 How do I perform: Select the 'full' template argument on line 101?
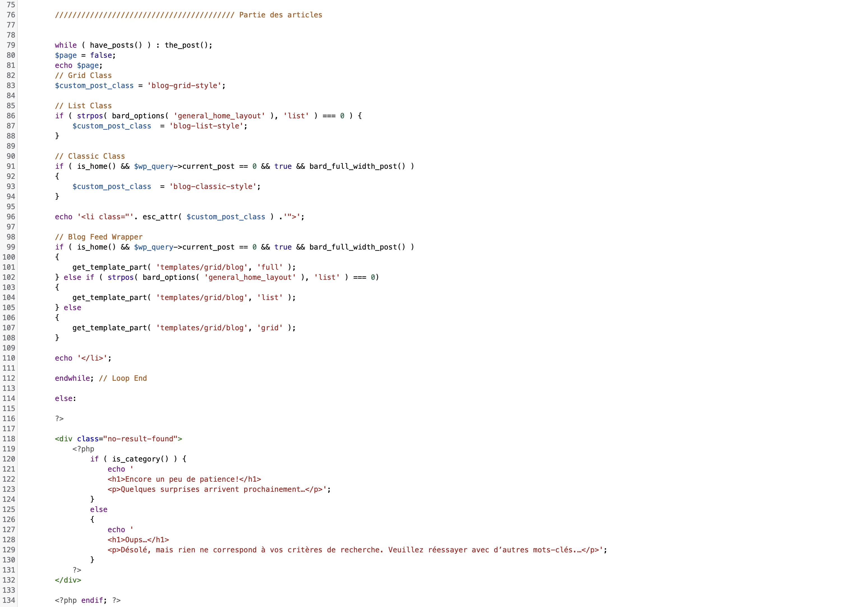[271, 267]
